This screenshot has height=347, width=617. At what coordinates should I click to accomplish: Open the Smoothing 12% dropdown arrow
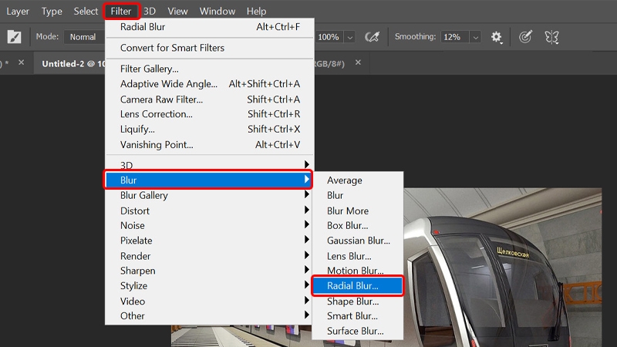coord(475,37)
